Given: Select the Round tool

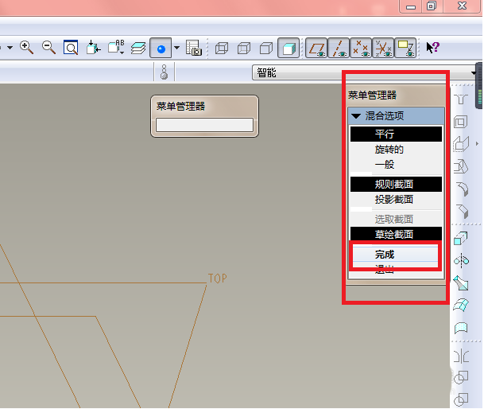Looking at the screenshot, I should [462, 189].
